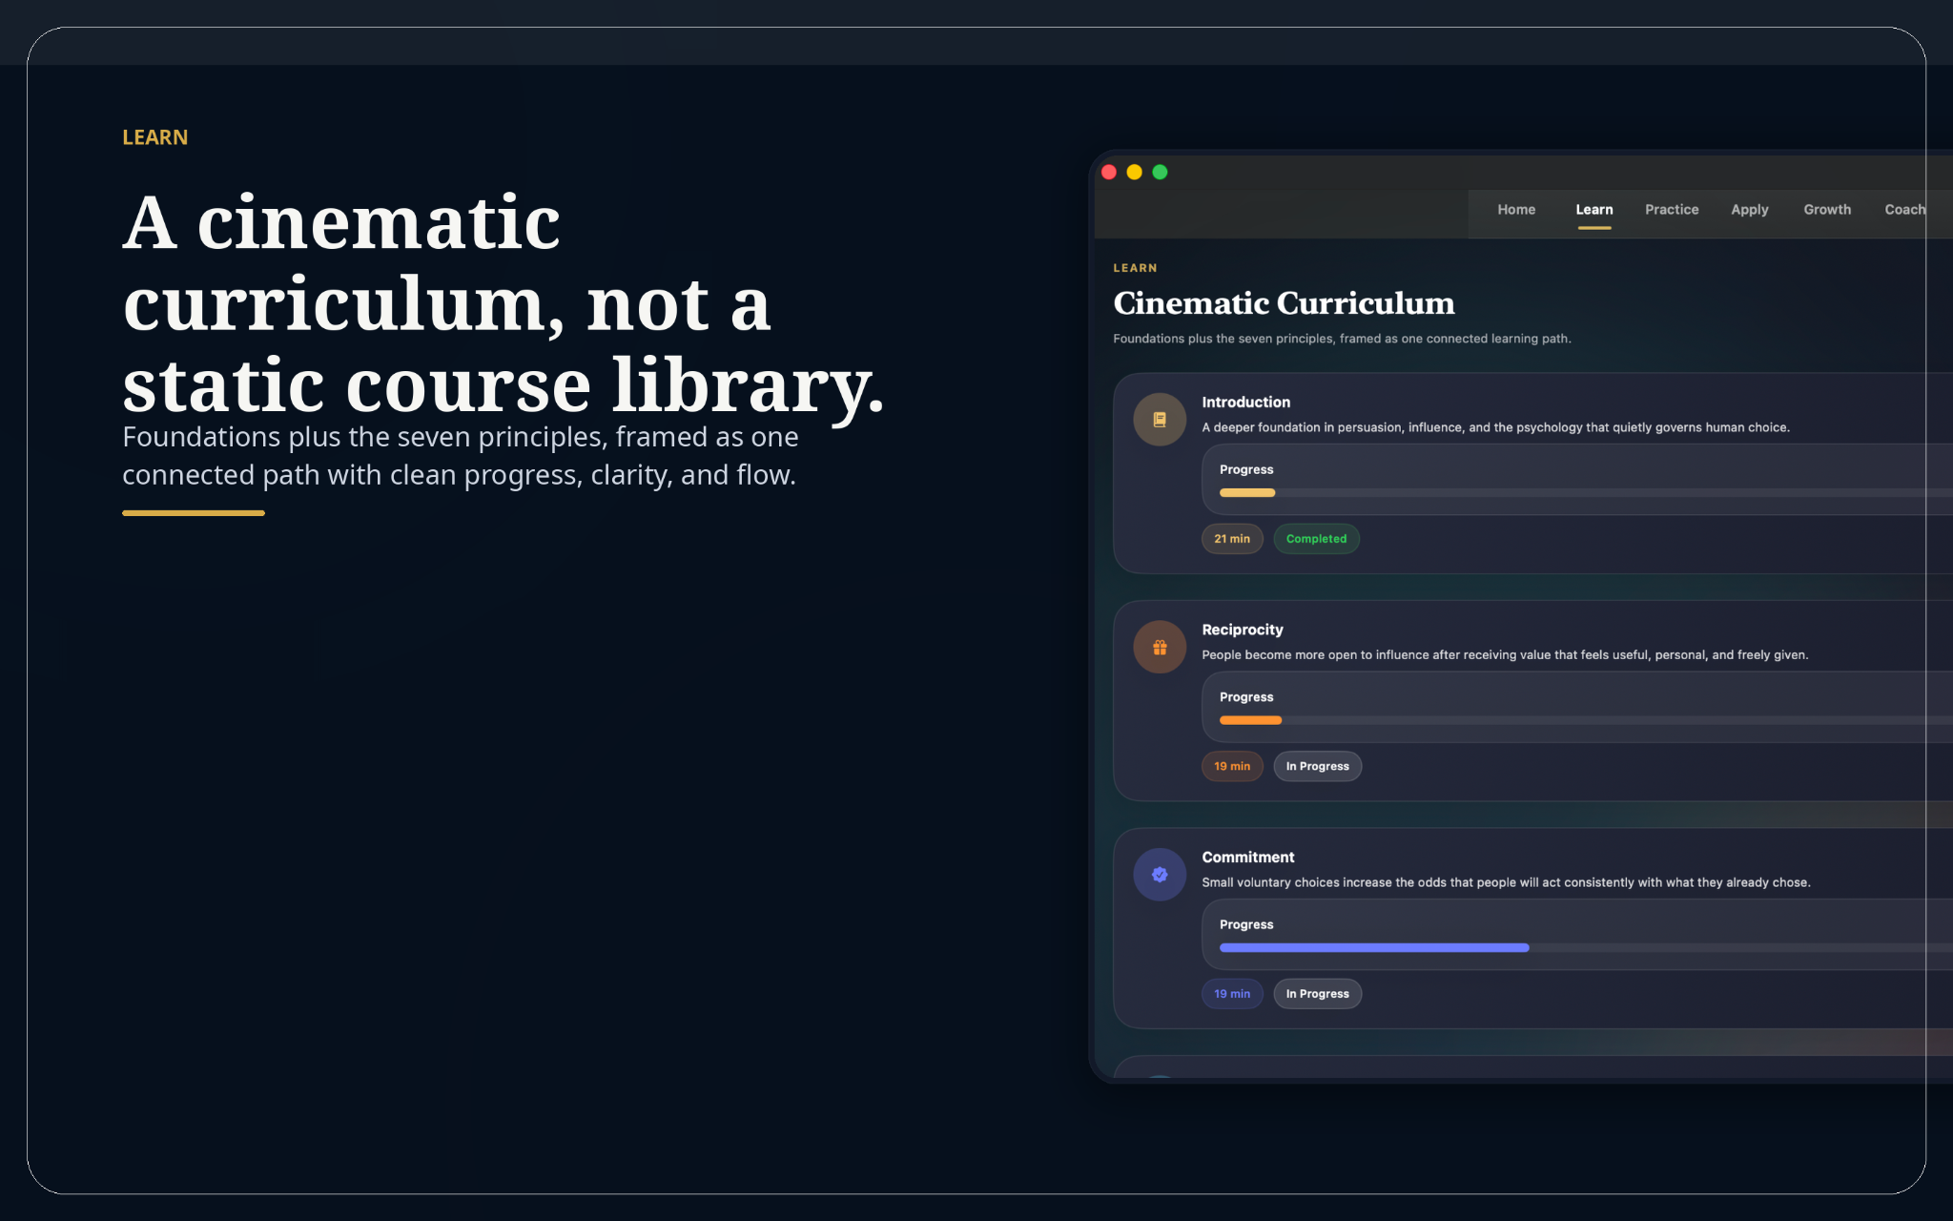Click the 19 min badge on Reciprocity
This screenshot has width=1953, height=1221.
point(1231,766)
